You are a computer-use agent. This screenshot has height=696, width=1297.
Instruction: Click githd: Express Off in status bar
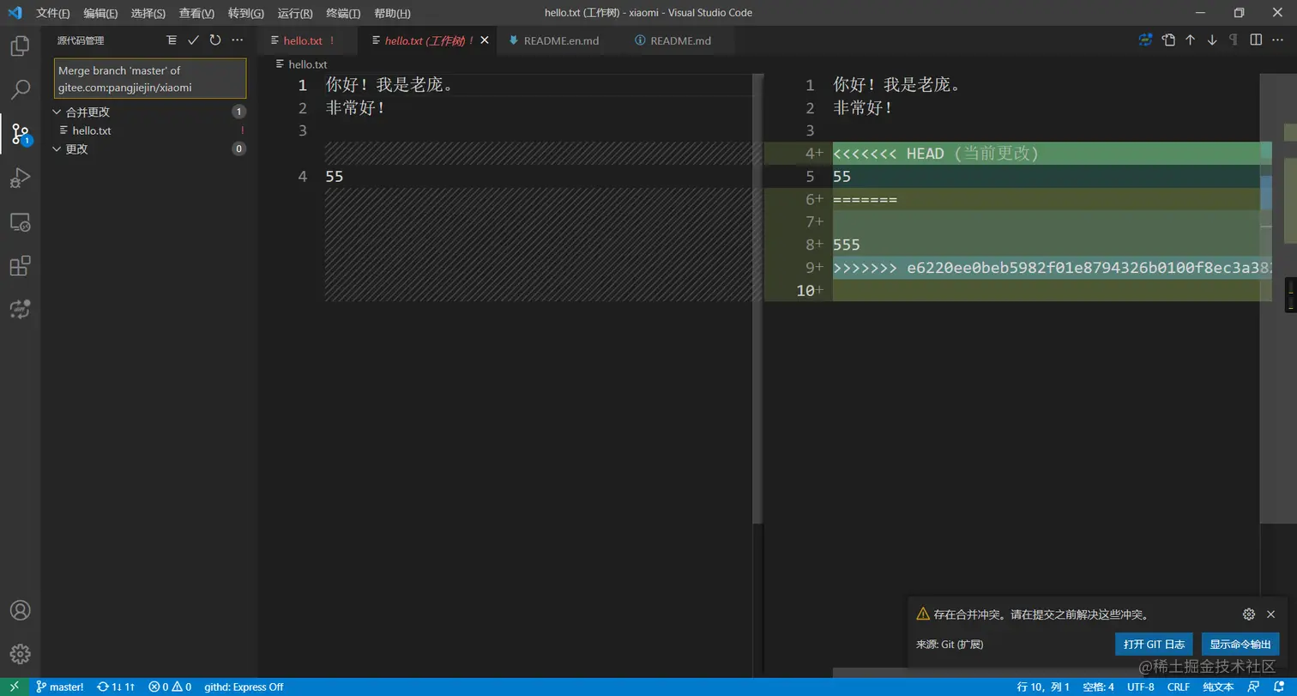coord(244,687)
